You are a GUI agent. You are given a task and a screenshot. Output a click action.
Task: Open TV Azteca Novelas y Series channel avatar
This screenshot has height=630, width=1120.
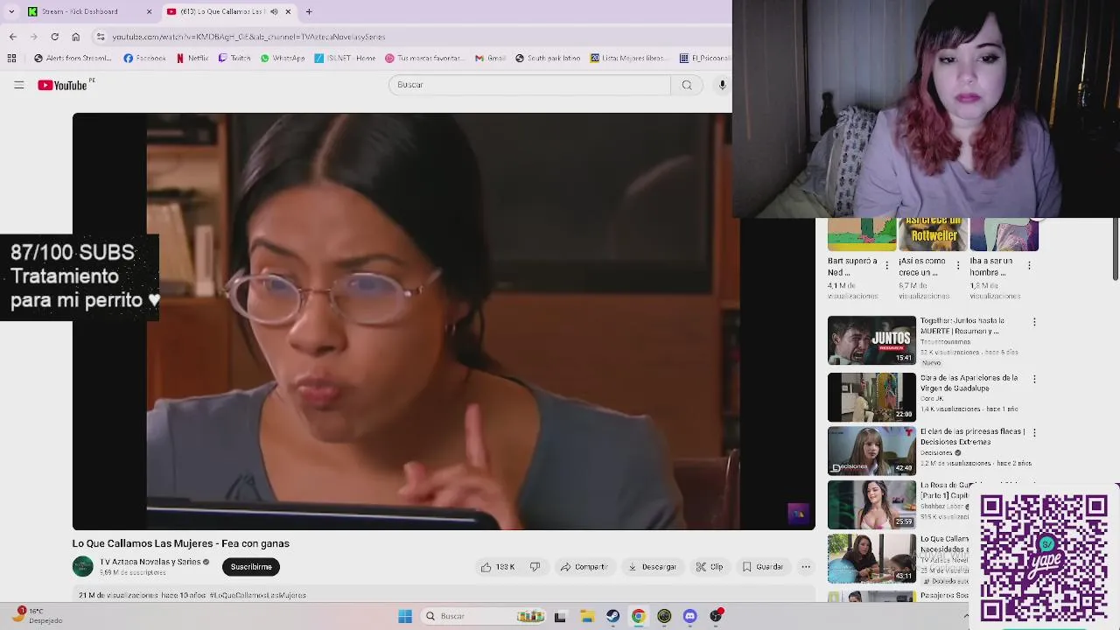(x=82, y=566)
